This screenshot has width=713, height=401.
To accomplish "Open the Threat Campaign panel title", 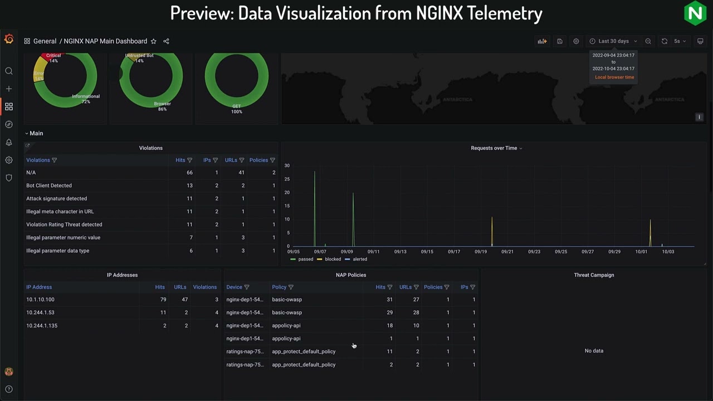I will [594, 275].
